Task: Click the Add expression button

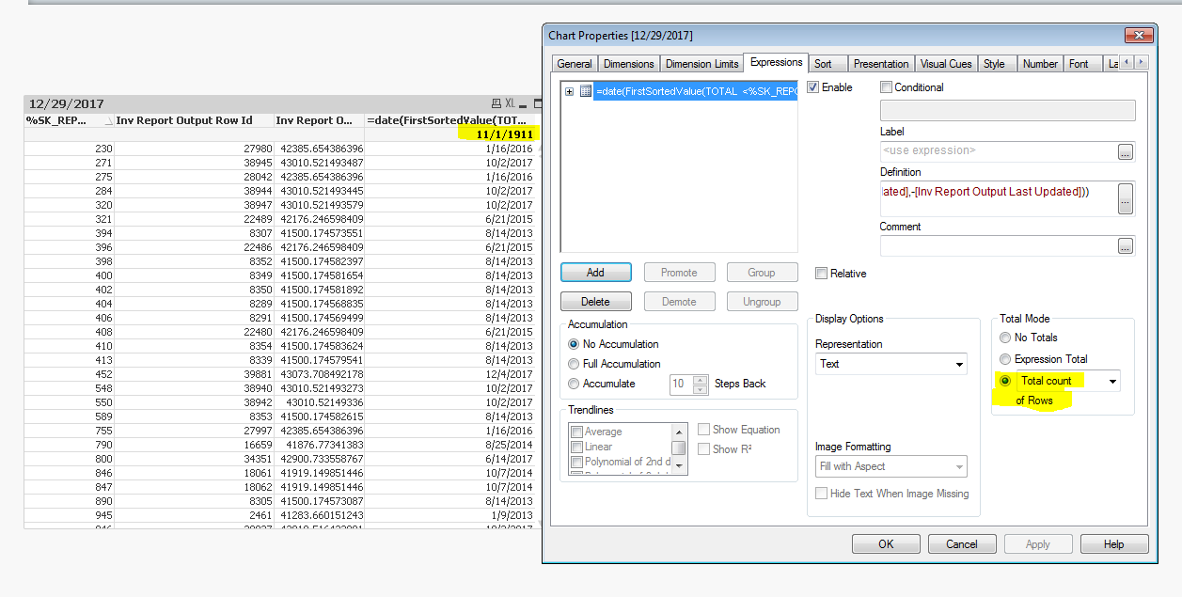Action: (595, 273)
